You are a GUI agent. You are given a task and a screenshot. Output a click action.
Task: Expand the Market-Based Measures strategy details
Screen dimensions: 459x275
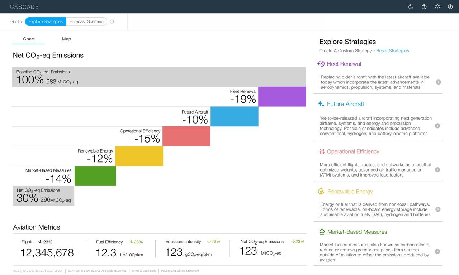click(438, 251)
